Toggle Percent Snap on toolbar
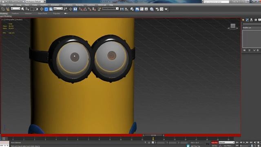The height and width of the screenshot is (147, 261). (90, 9)
